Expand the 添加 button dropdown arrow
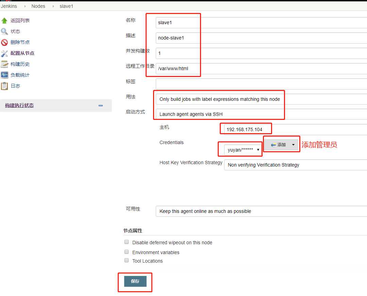The height and width of the screenshot is (296, 367). [x=293, y=145]
